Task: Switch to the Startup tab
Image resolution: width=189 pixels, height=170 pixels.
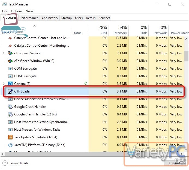Action: 67,18
